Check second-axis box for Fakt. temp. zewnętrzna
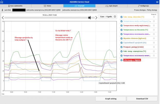The image size is (160, 104). 154,51
